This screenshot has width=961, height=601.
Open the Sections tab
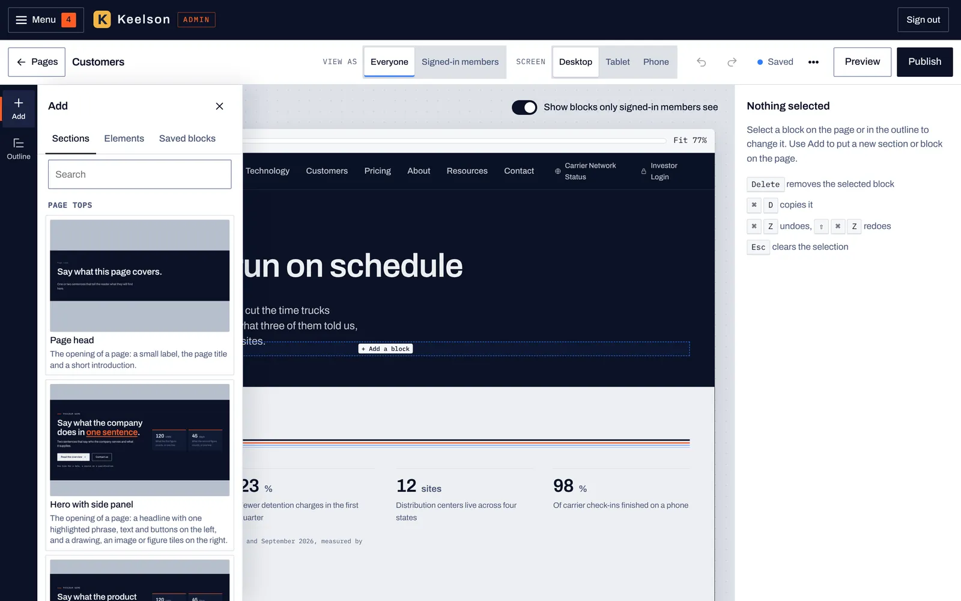tap(71, 139)
